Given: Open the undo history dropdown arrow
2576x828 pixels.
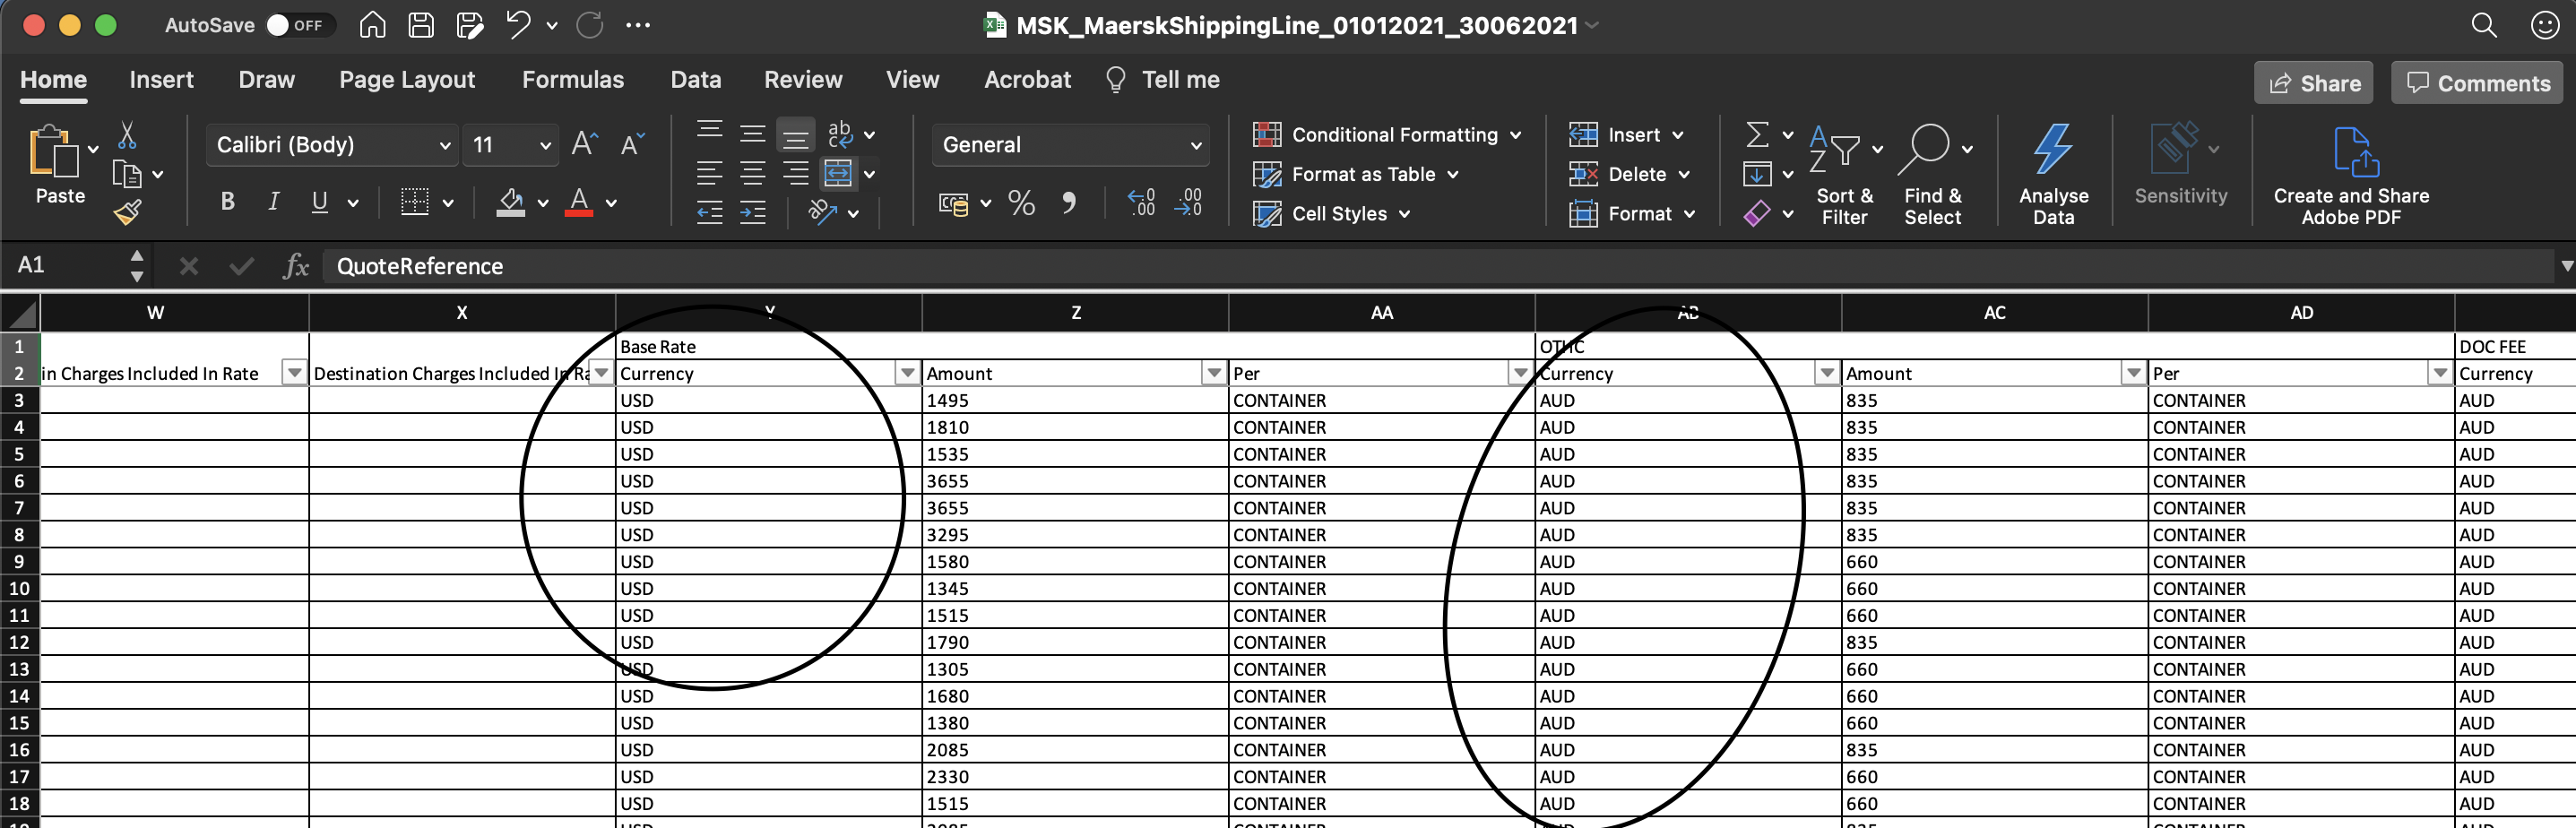Looking at the screenshot, I should [552, 26].
